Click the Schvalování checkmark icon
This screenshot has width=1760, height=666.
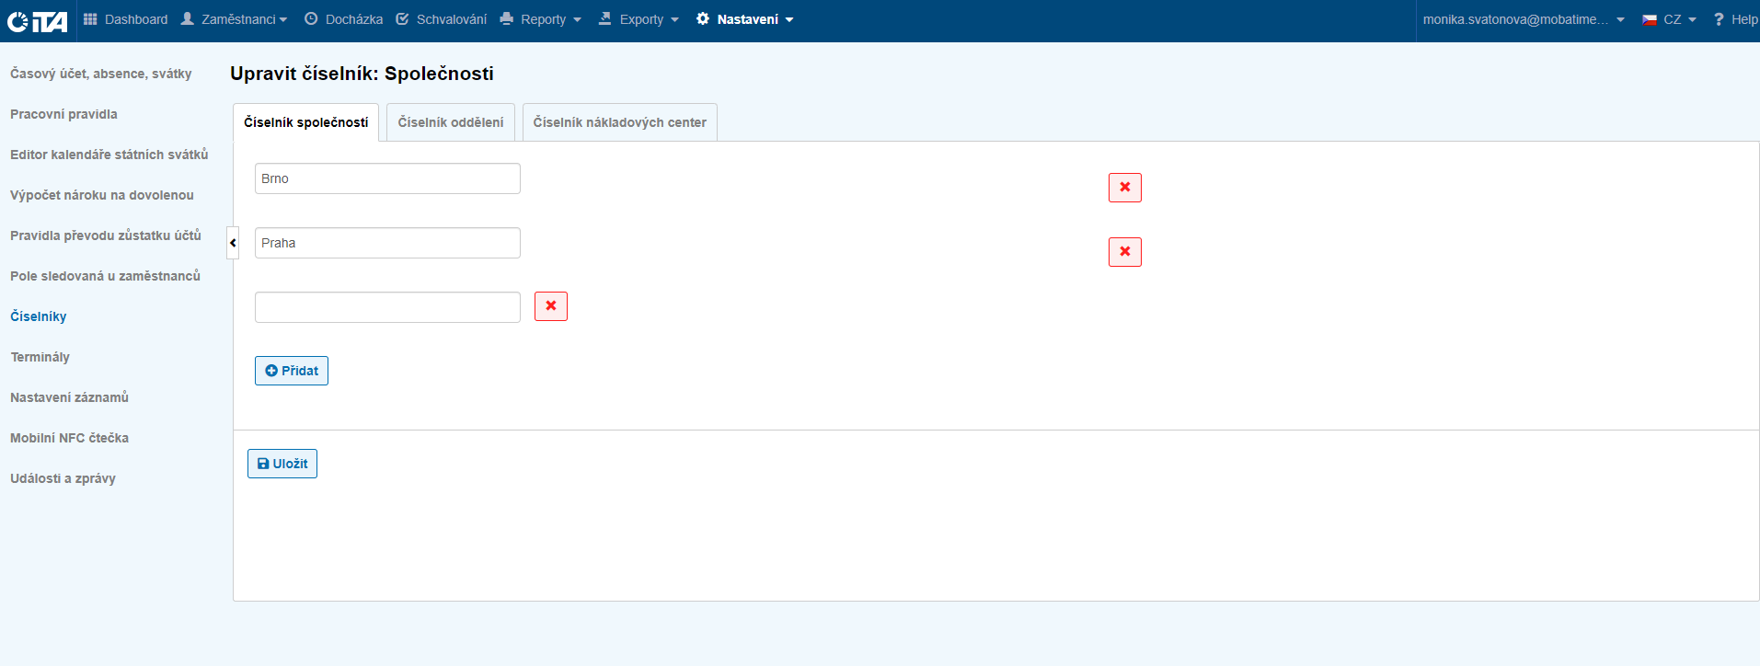(x=402, y=19)
